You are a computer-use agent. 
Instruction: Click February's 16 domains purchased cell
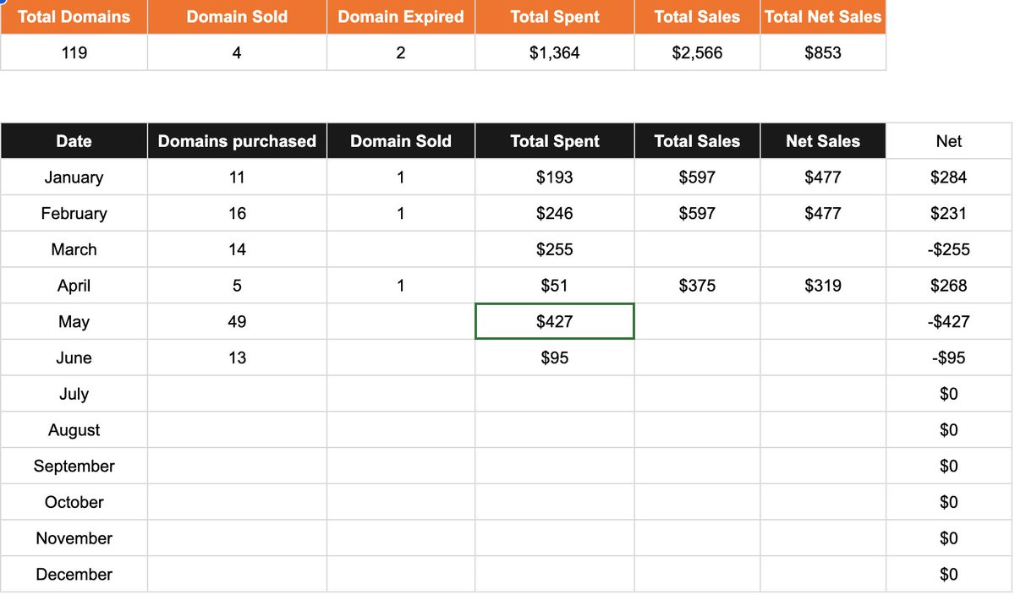coord(237,213)
